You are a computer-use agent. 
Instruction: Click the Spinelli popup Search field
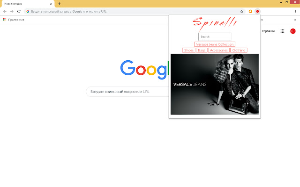pos(215,36)
